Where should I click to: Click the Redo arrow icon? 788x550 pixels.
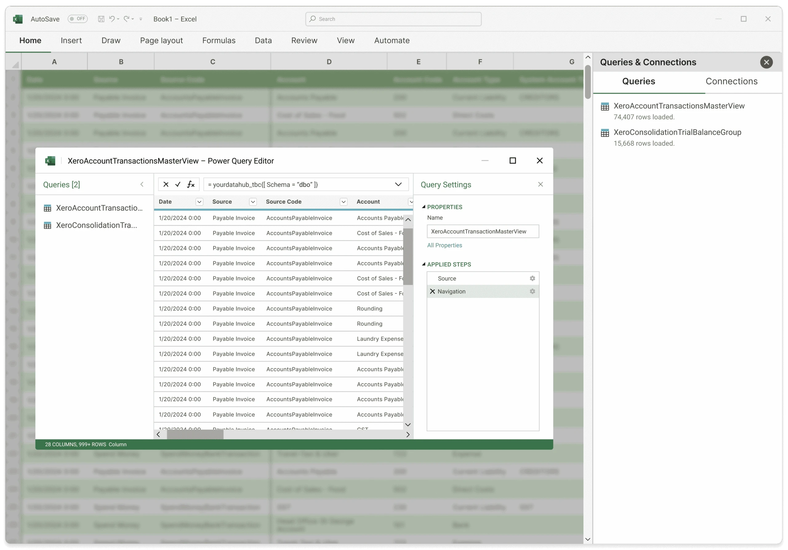click(127, 19)
